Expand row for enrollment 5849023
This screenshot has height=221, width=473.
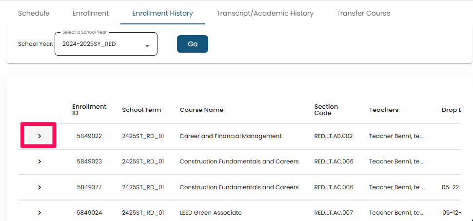39,161
